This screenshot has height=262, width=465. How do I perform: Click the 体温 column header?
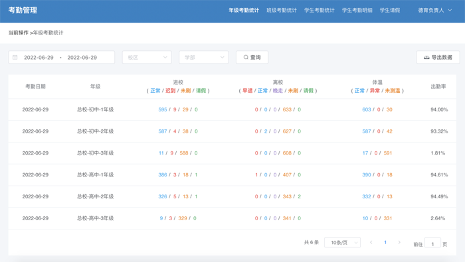377,82
